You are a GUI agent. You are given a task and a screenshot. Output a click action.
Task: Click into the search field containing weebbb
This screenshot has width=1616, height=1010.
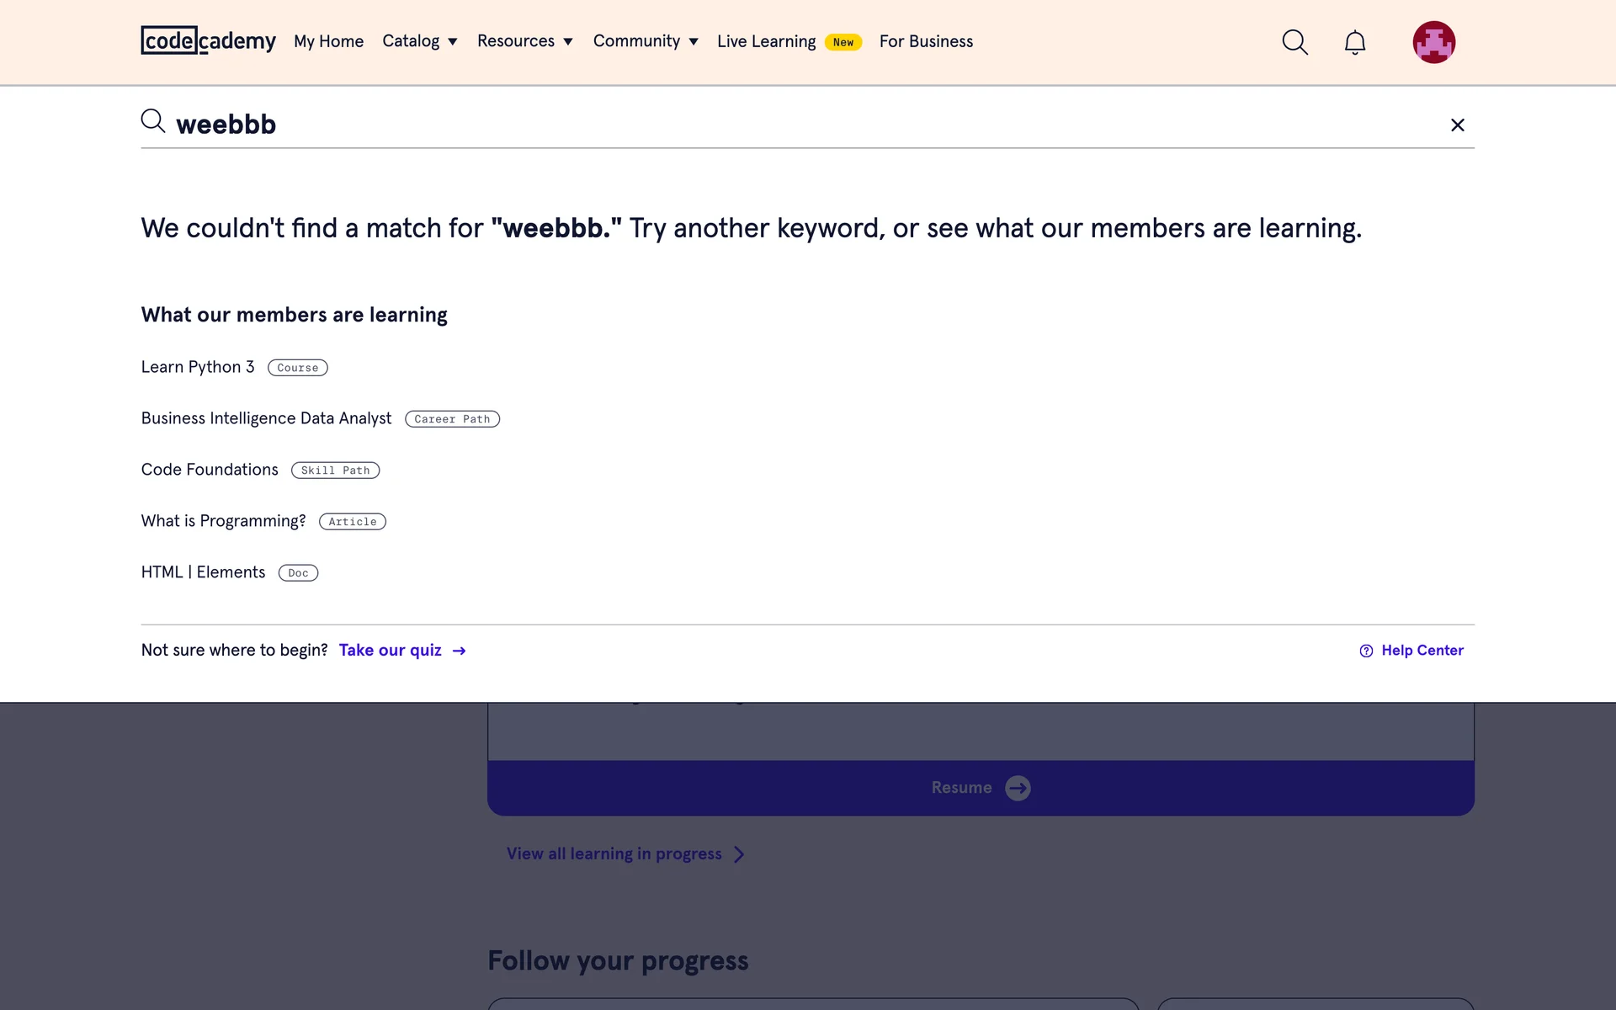click(x=757, y=125)
